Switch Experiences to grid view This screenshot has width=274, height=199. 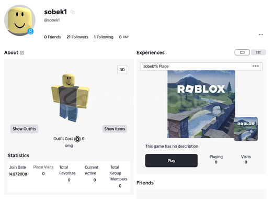click(258, 52)
